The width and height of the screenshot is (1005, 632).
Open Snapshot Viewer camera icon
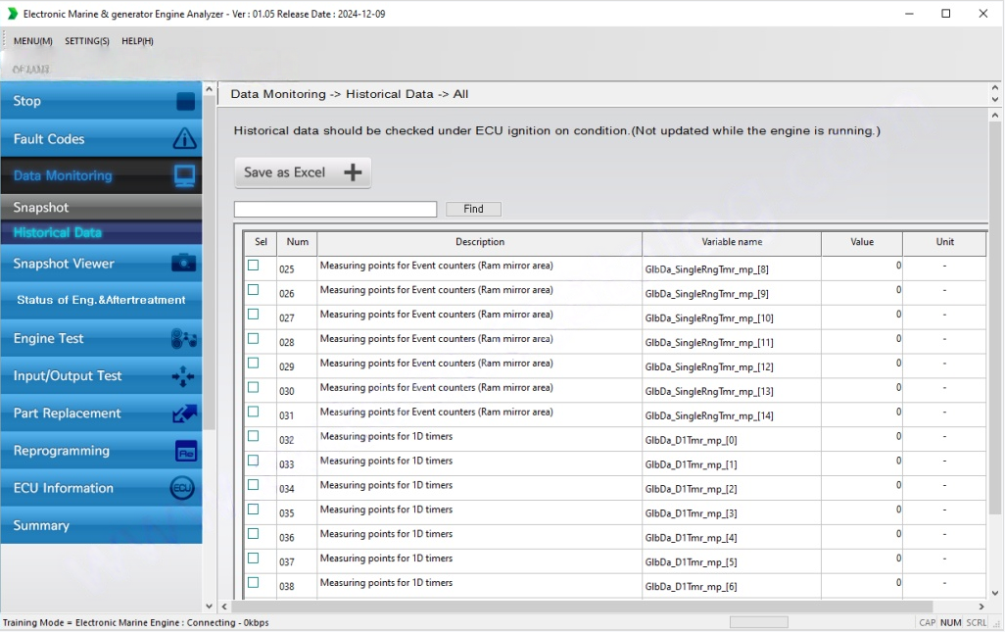[x=183, y=264]
